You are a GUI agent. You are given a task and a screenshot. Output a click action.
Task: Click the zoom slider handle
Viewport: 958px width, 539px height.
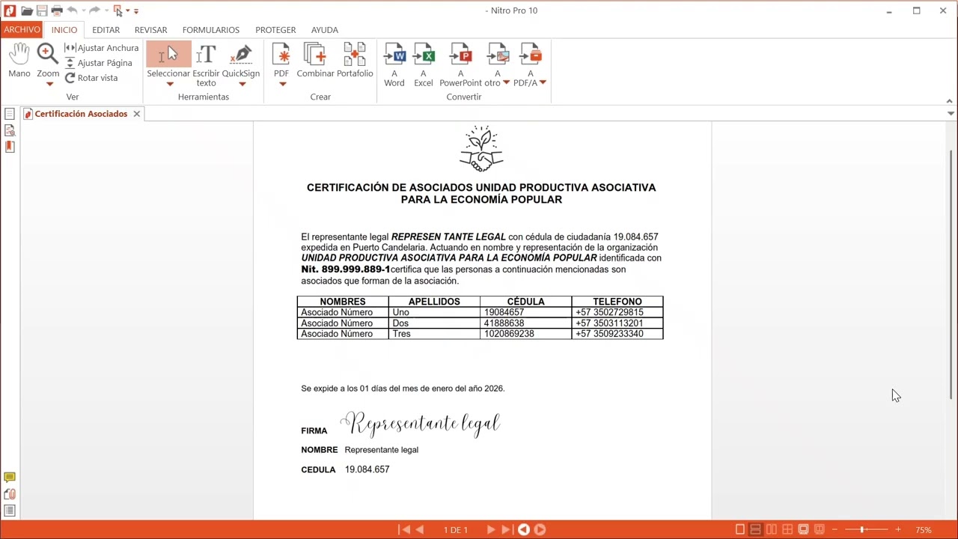pos(862,529)
